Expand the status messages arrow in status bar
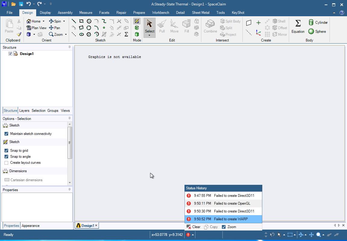 click(x=193, y=235)
